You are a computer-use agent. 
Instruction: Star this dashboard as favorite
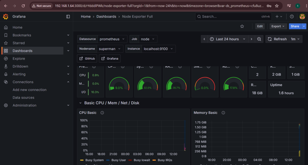[242, 26]
